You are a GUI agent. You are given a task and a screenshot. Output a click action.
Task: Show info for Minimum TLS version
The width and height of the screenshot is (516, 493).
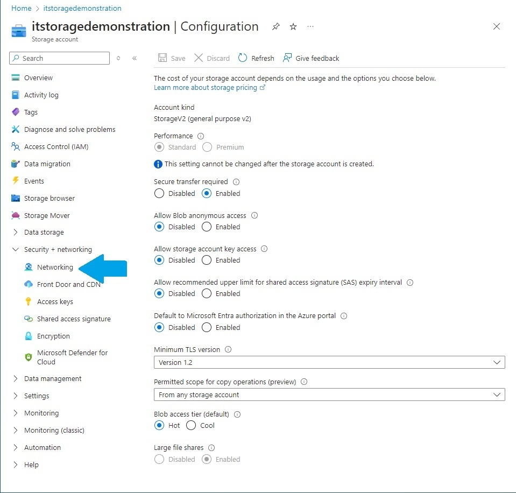coord(228,349)
